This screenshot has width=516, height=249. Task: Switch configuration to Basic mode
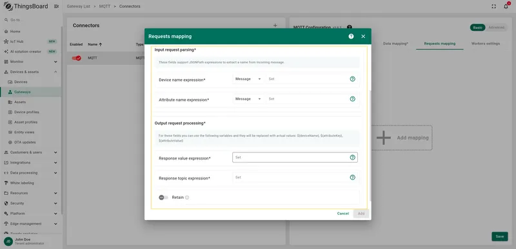pos(477,28)
